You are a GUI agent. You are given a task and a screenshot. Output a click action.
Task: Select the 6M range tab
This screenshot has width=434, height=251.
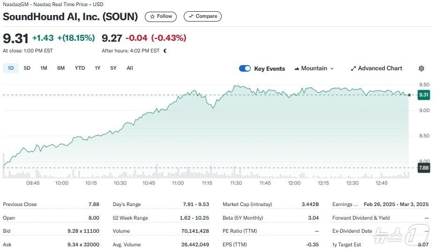click(x=61, y=68)
